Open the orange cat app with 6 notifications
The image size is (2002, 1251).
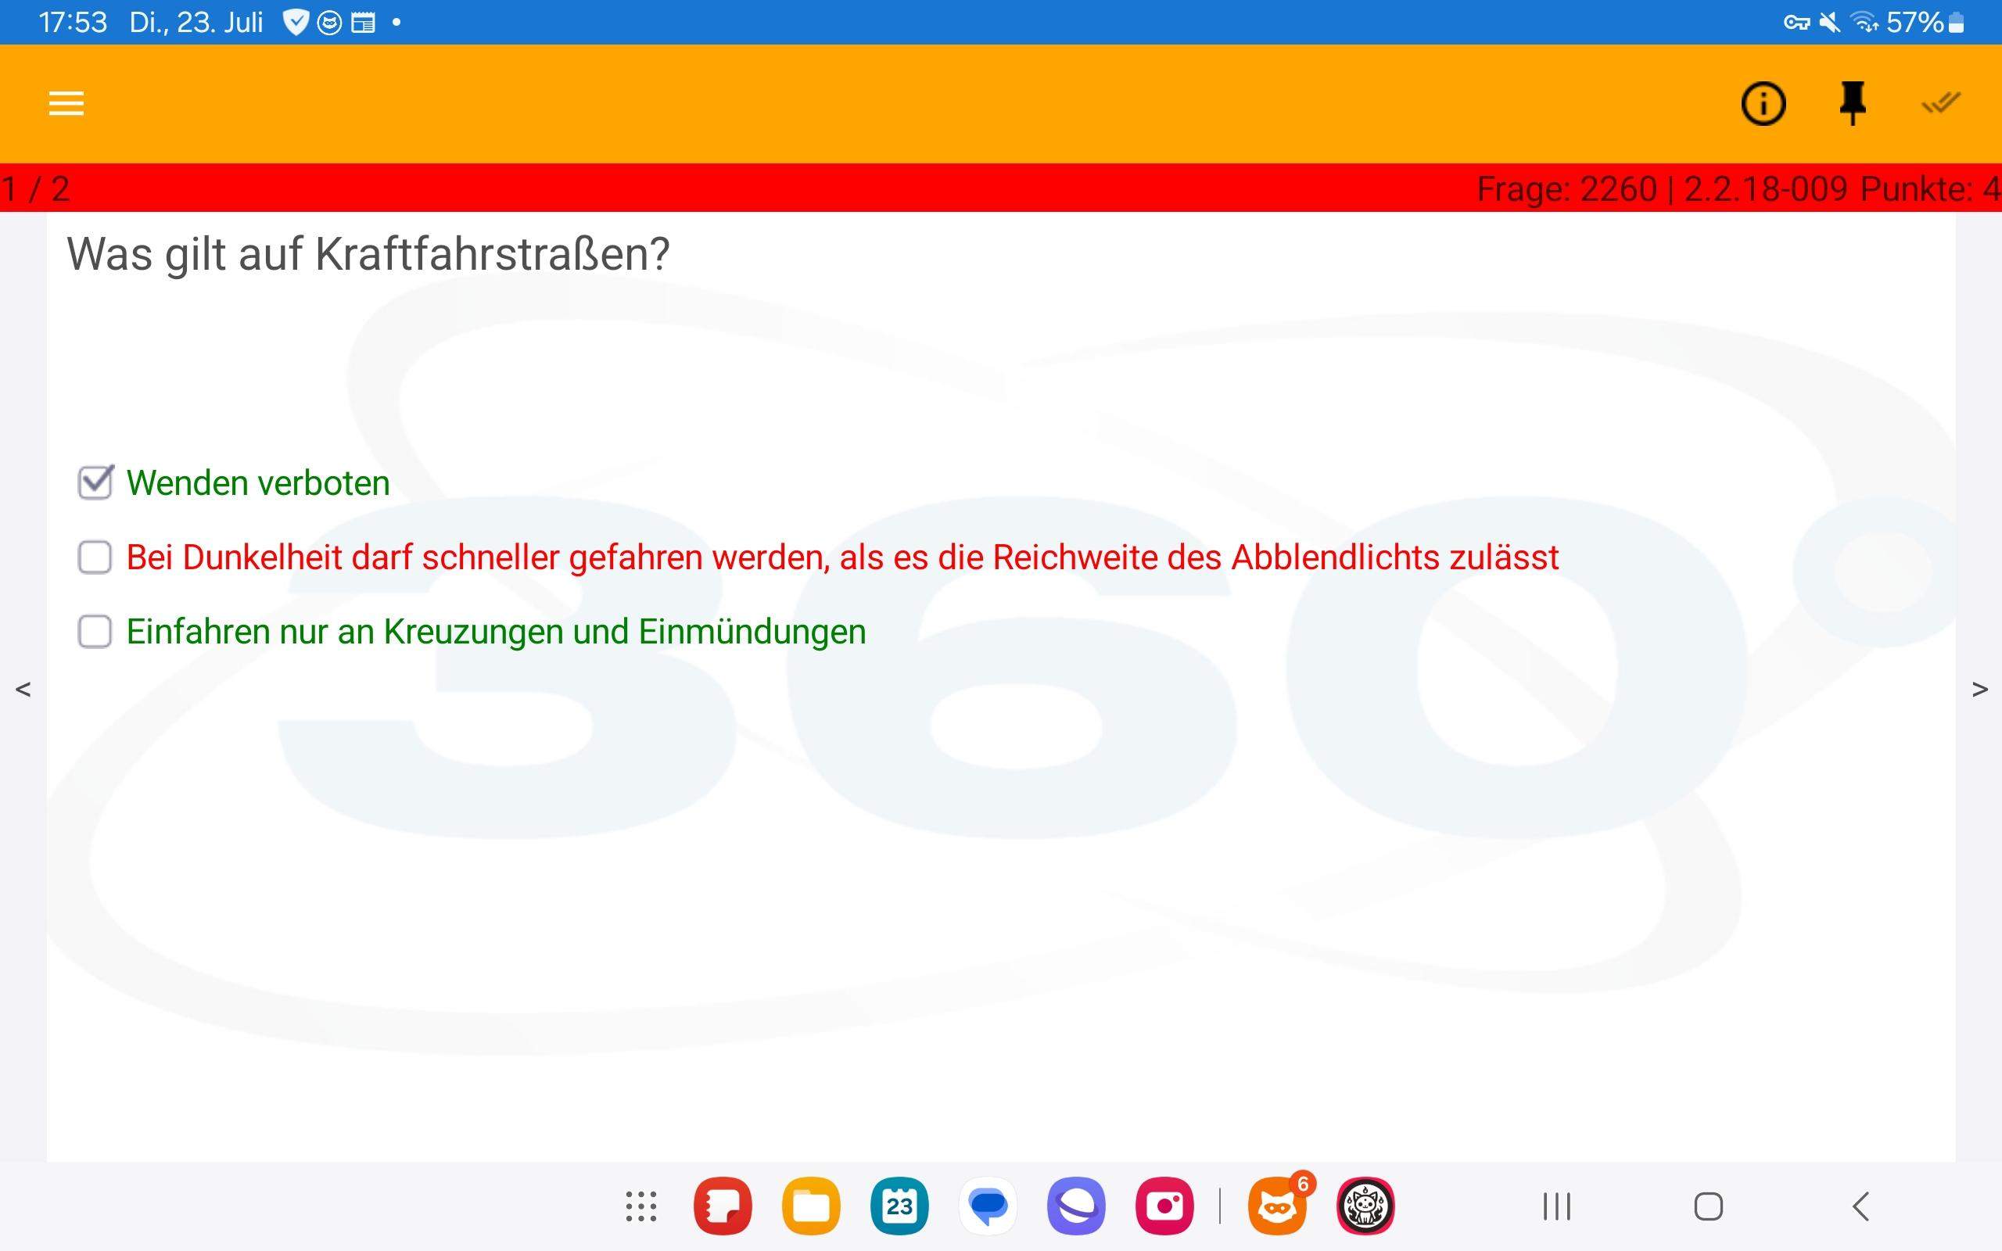pos(1278,1206)
